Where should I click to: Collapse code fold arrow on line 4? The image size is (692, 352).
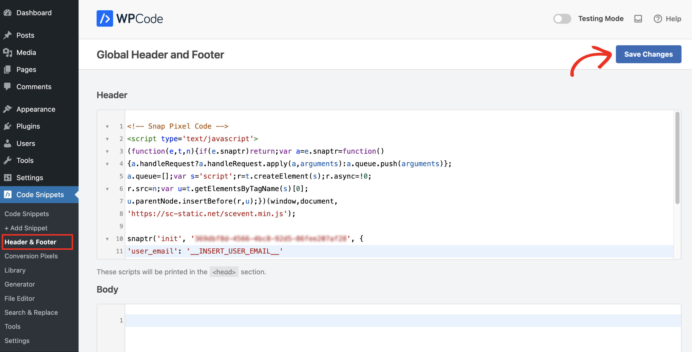107,164
